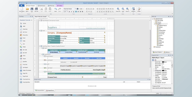Open the font size dropdown
Image resolution: width=192 pixels, height=97 pixels.
pyautogui.click(x=67, y=11)
